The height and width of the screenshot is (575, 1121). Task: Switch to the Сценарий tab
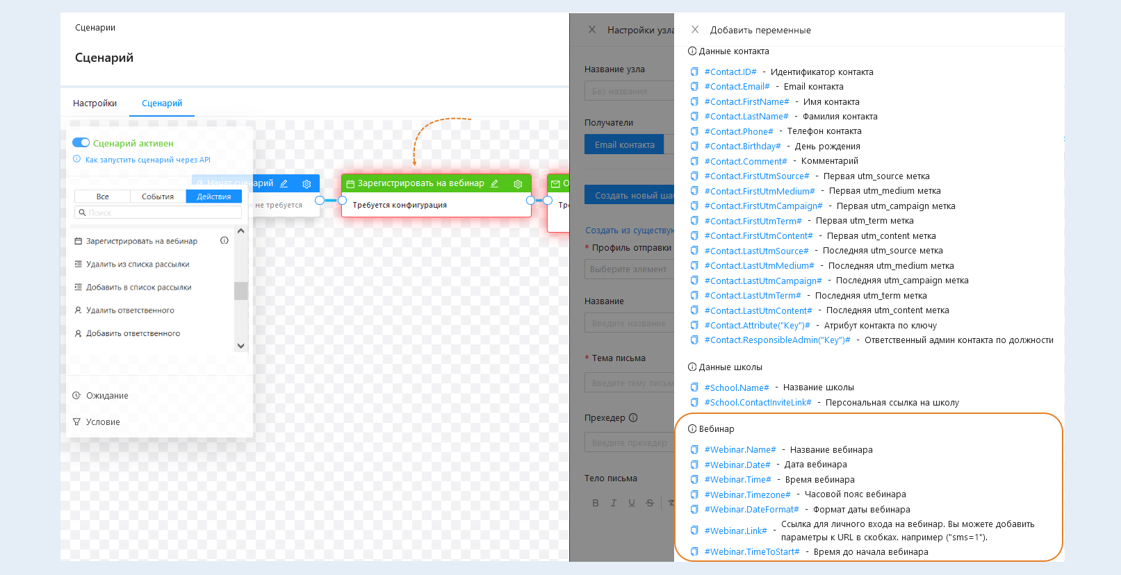(162, 103)
